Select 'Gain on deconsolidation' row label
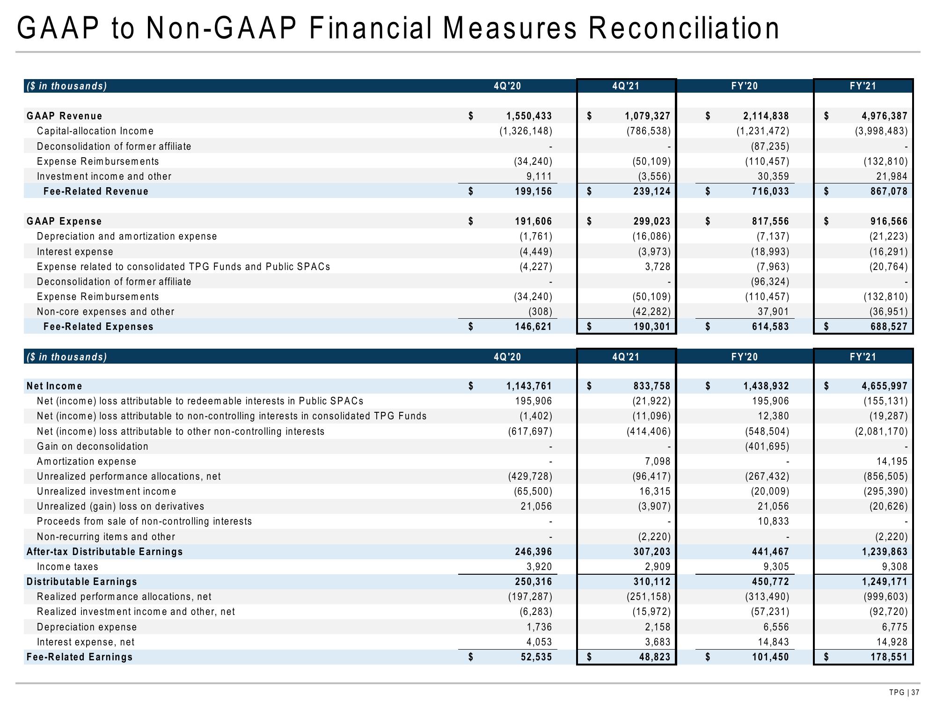936x702 pixels. point(93,446)
